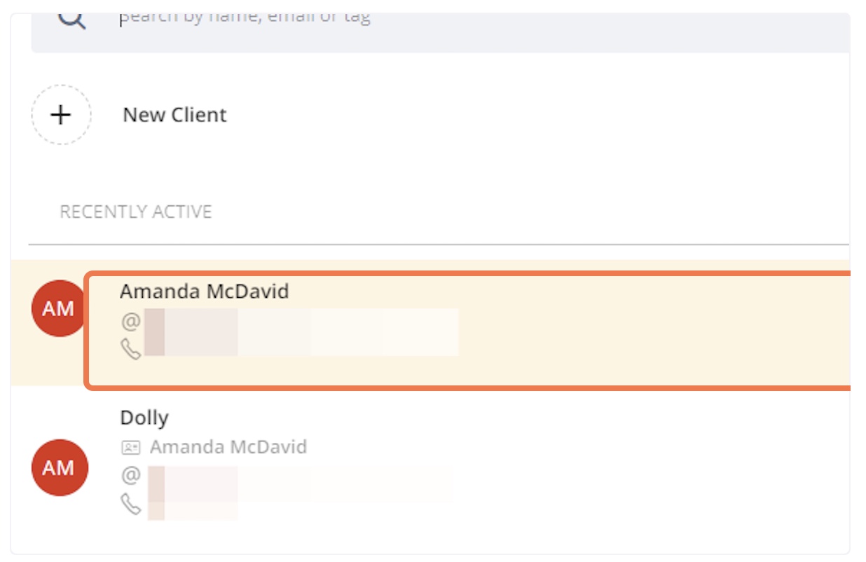Click the contact card icon under Dolly
Viewport: 866px width, 562px height.
click(x=131, y=447)
